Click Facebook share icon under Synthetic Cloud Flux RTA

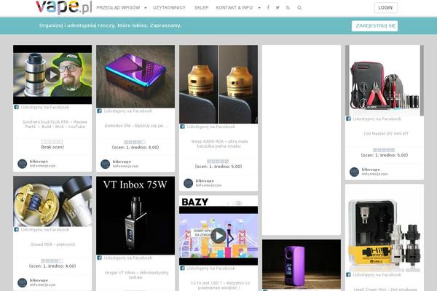tap(16, 107)
